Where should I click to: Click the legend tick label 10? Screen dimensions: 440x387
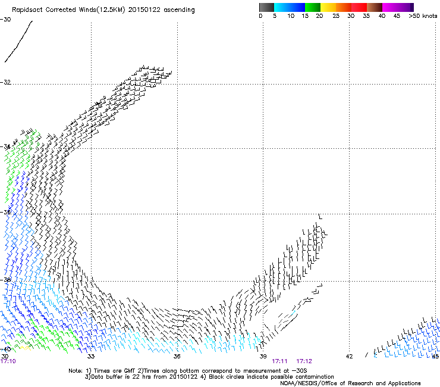click(291, 16)
